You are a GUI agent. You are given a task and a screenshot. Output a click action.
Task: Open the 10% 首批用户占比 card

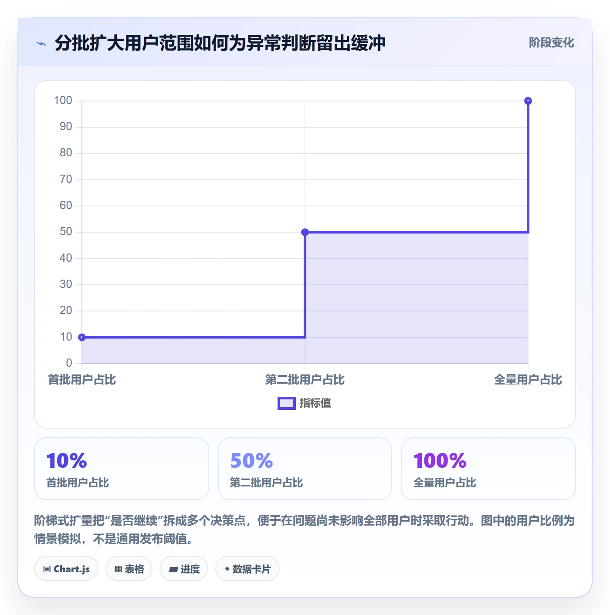click(122, 469)
